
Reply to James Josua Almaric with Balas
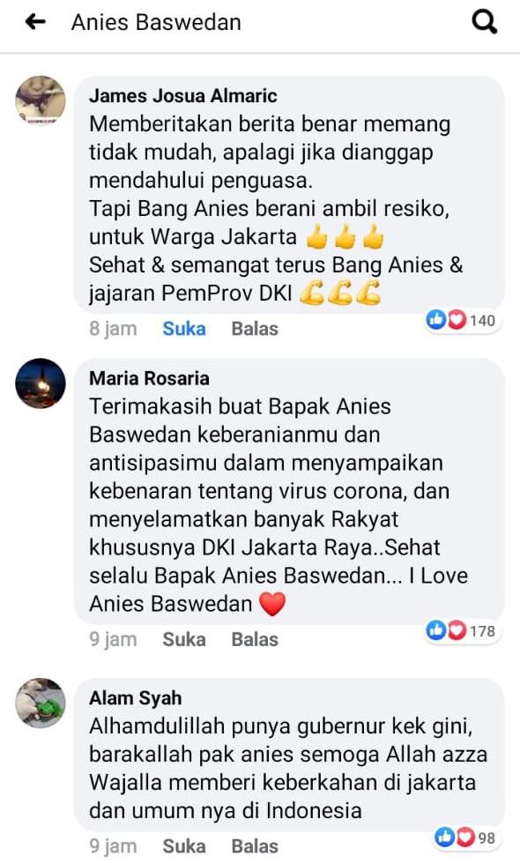tap(255, 329)
